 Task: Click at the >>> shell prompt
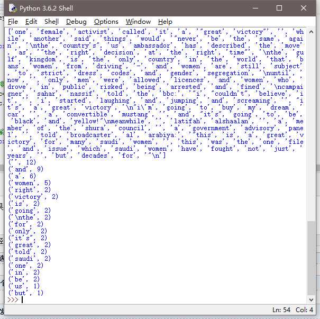click(13, 299)
